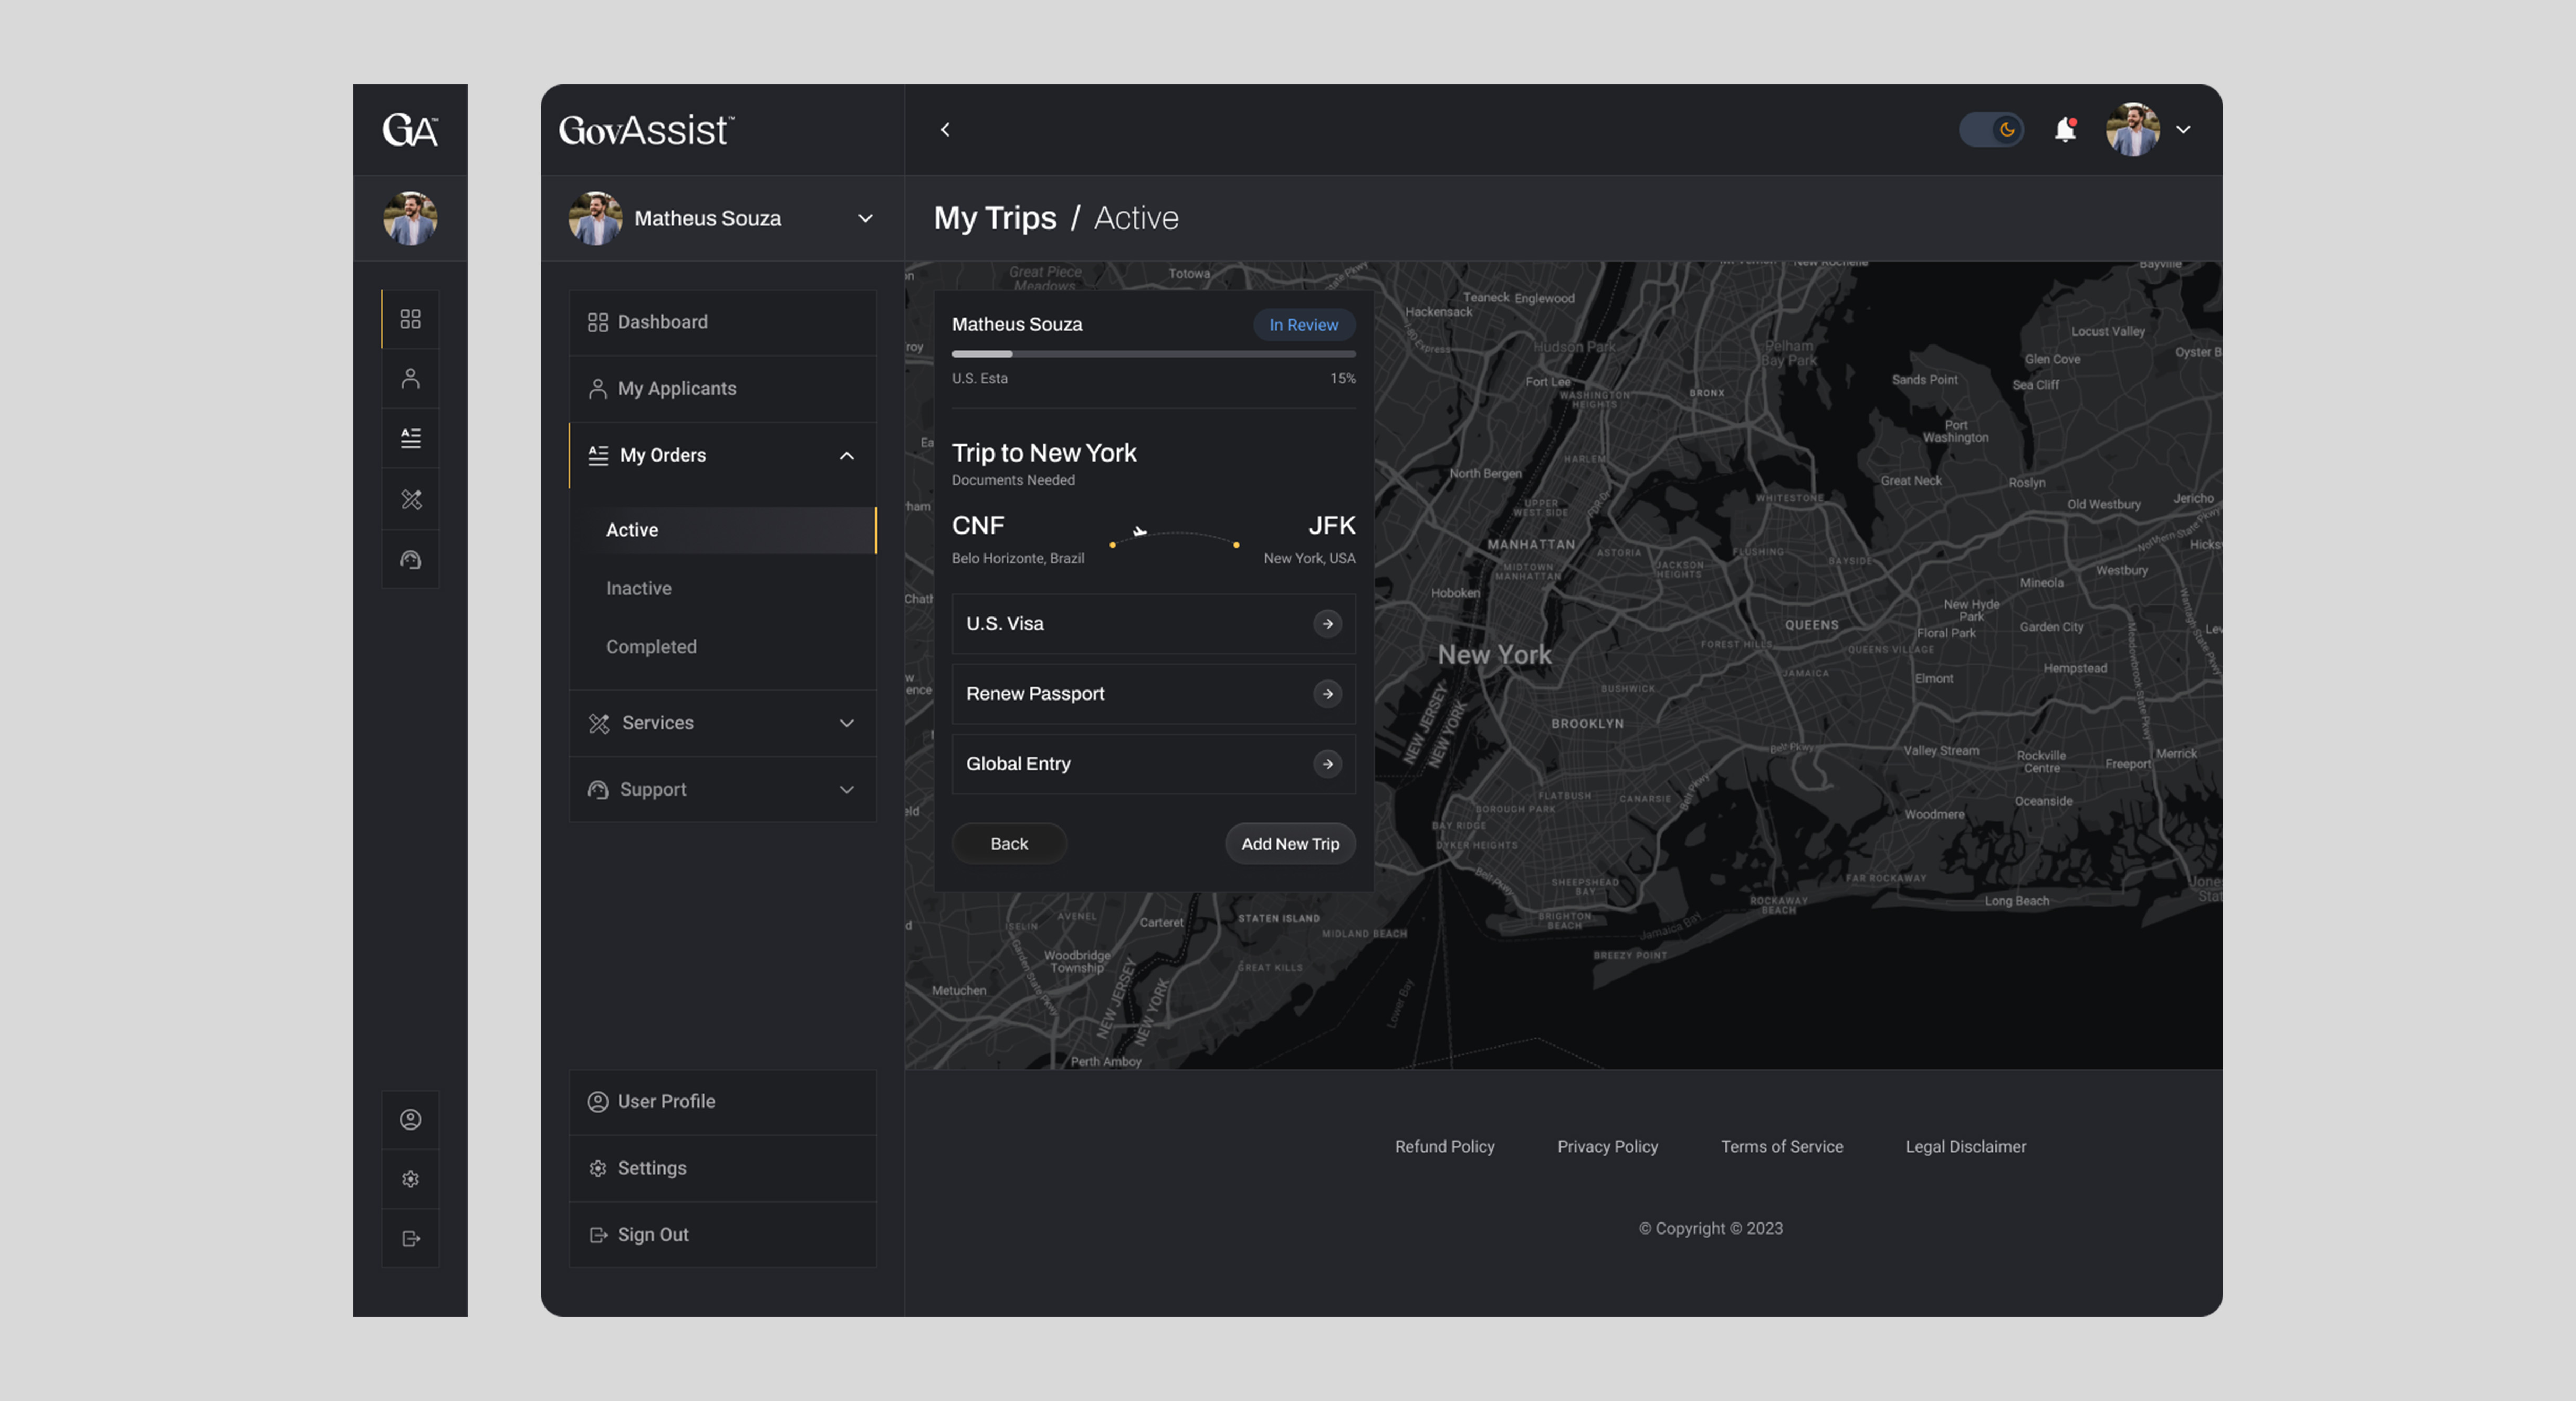This screenshot has height=1401, width=2576.
Task: Click the Support headset icon in collapsed sidebar
Action: click(410, 559)
